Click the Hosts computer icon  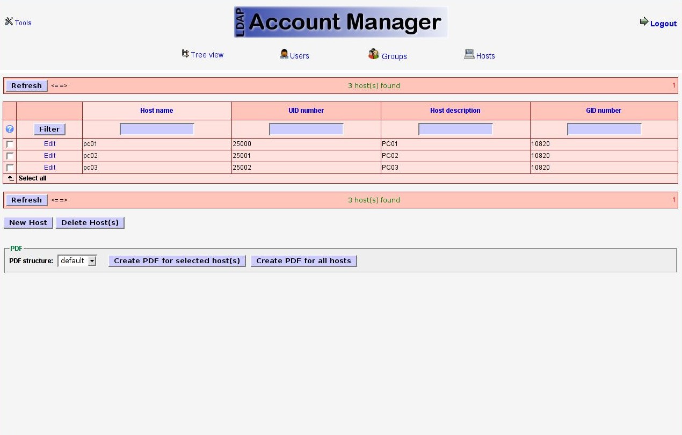click(x=469, y=54)
